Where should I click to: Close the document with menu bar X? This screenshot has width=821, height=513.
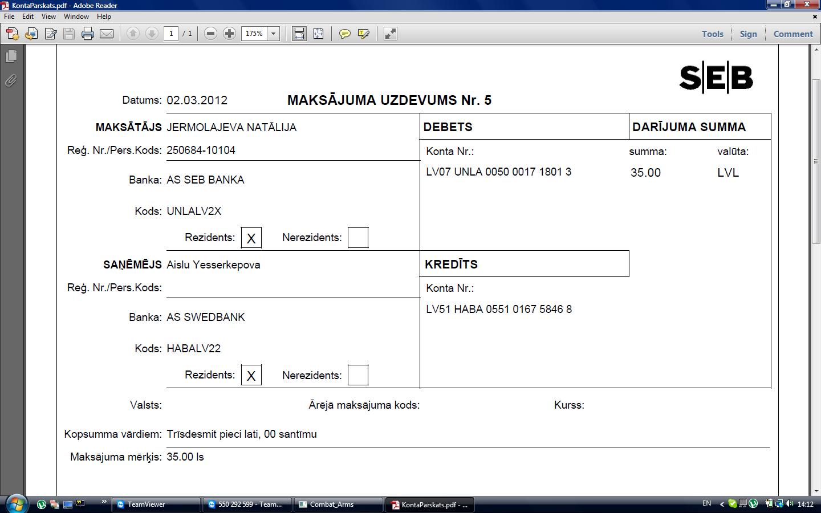pyautogui.click(x=815, y=17)
